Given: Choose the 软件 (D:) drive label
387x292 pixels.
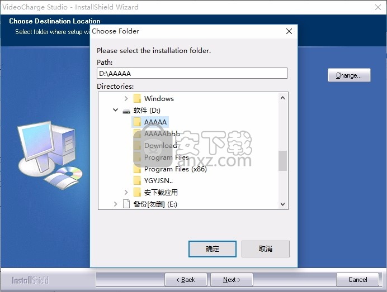Looking at the screenshot, I should (147, 110).
